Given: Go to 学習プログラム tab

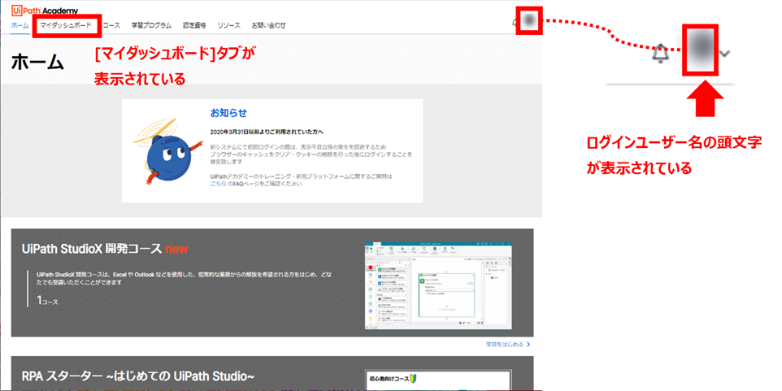Looking at the screenshot, I should pyautogui.click(x=152, y=25).
